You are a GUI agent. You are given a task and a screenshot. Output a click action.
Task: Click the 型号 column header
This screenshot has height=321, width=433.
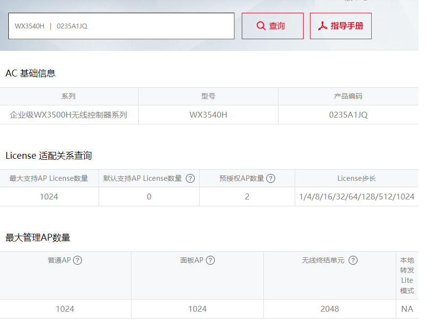(x=208, y=97)
